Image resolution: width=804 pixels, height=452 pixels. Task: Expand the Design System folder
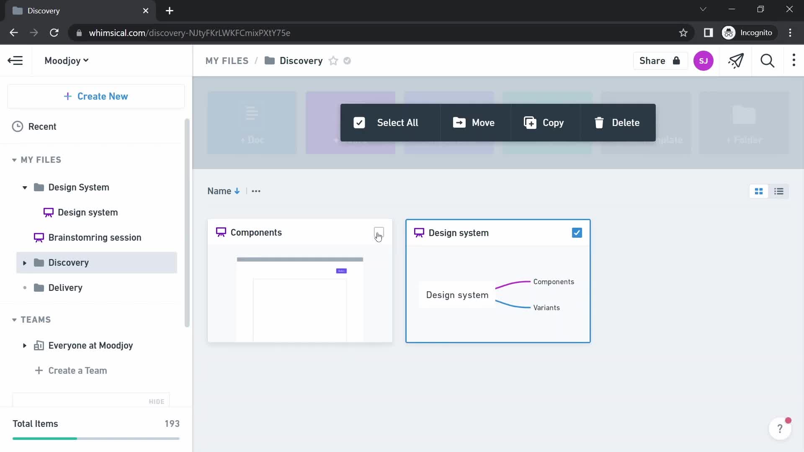(x=25, y=187)
